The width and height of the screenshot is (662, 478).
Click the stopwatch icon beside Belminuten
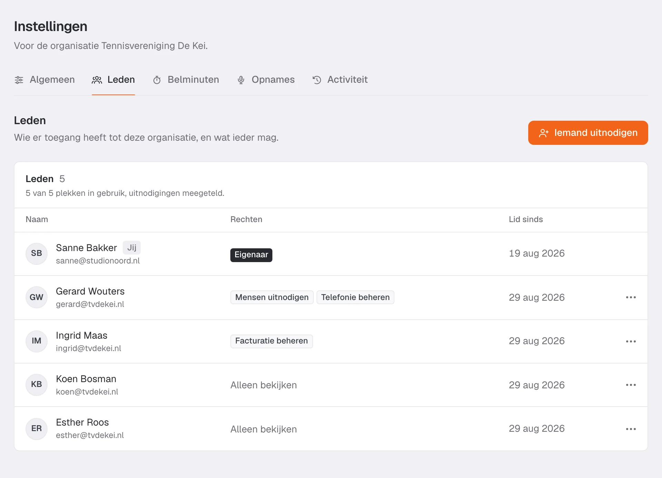[x=157, y=80]
